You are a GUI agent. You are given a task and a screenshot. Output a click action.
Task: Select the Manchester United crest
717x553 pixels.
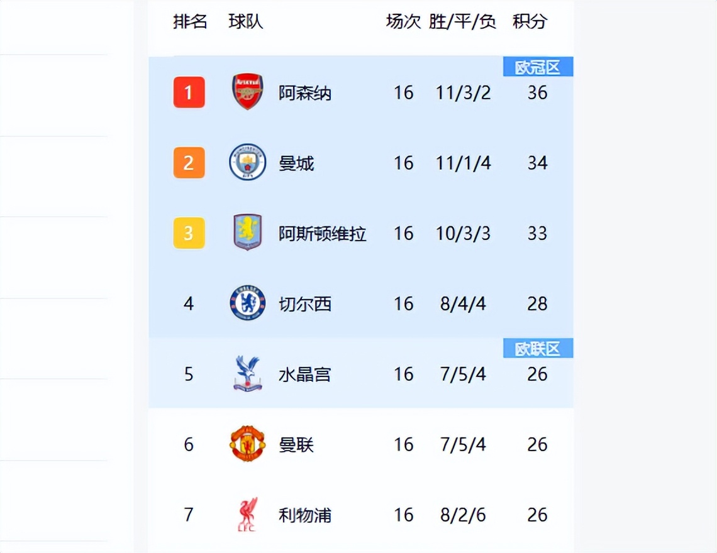247,444
